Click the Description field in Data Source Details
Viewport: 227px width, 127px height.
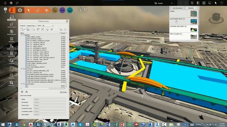tap(50, 102)
